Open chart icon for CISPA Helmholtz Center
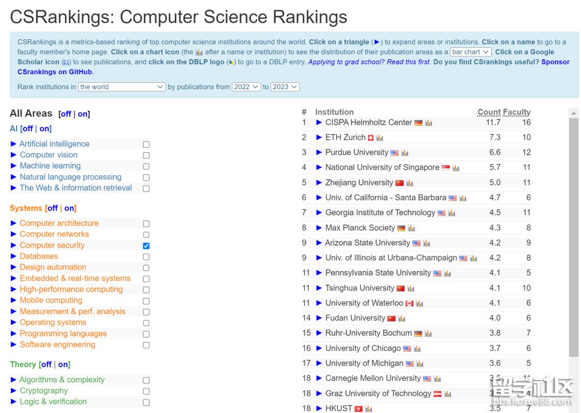The height and width of the screenshot is (413, 581). click(x=428, y=123)
